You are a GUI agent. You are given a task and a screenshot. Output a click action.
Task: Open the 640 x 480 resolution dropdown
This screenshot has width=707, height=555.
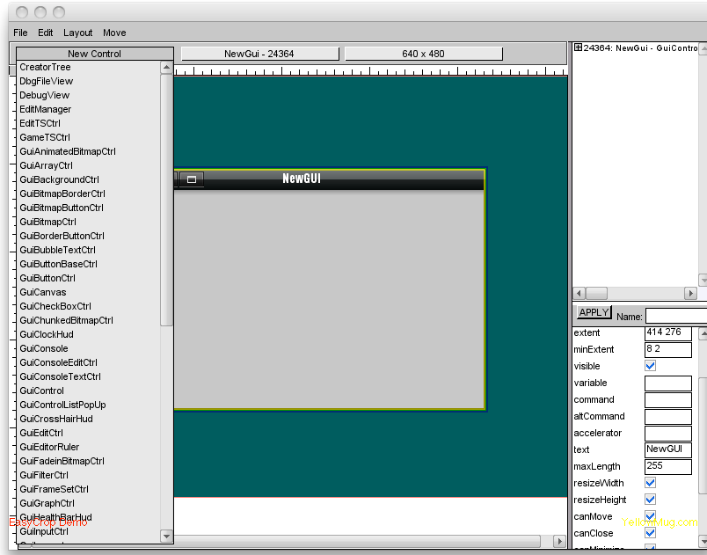pos(423,54)
